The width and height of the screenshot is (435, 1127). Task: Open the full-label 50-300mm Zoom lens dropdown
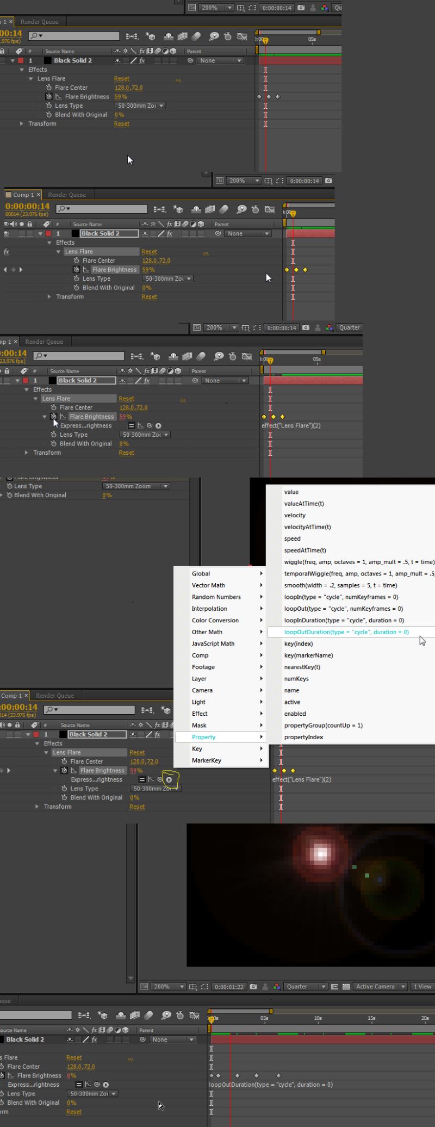[136, 486]
